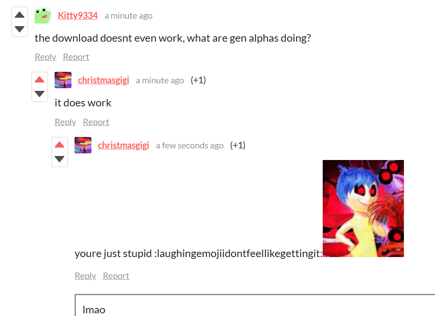Downvote Kitty9334's comment
The height and width of the screenshot is (316, 435).
click(20, 29)
